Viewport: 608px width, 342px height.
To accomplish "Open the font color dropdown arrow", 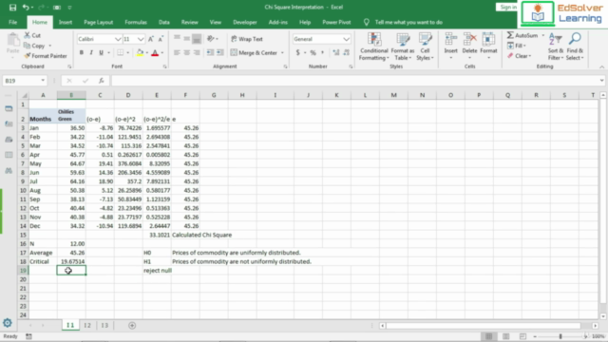I will click(162, 53).
